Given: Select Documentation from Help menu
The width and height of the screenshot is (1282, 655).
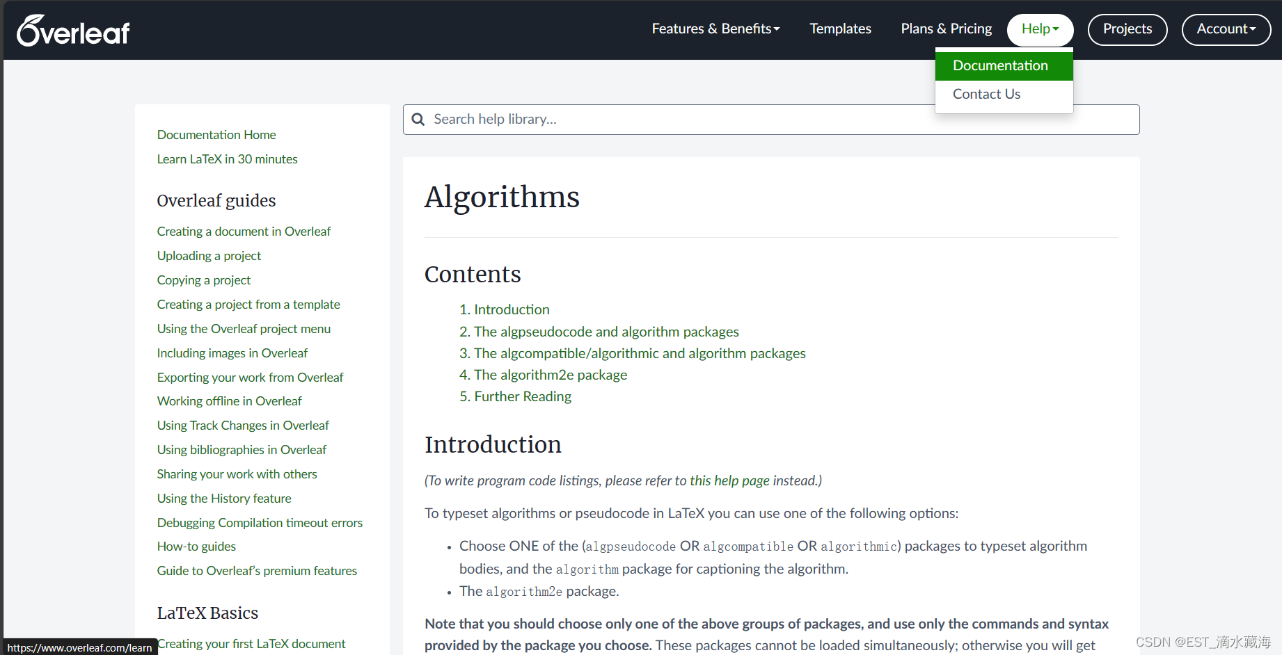Looking at the screenshot, I should 1004,65.
